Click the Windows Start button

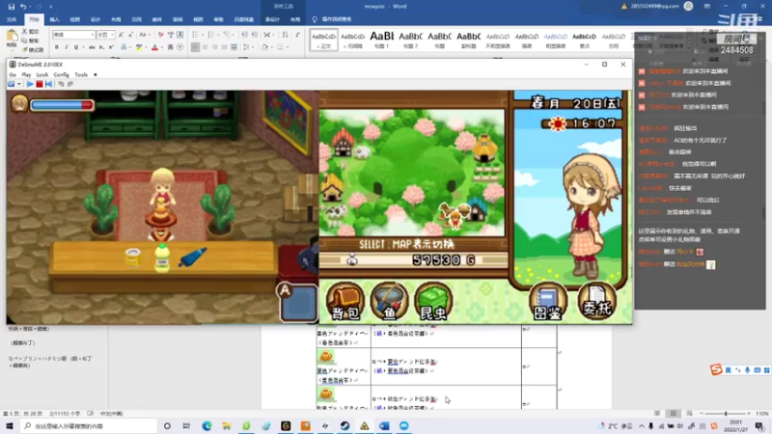tap(10, 425)
